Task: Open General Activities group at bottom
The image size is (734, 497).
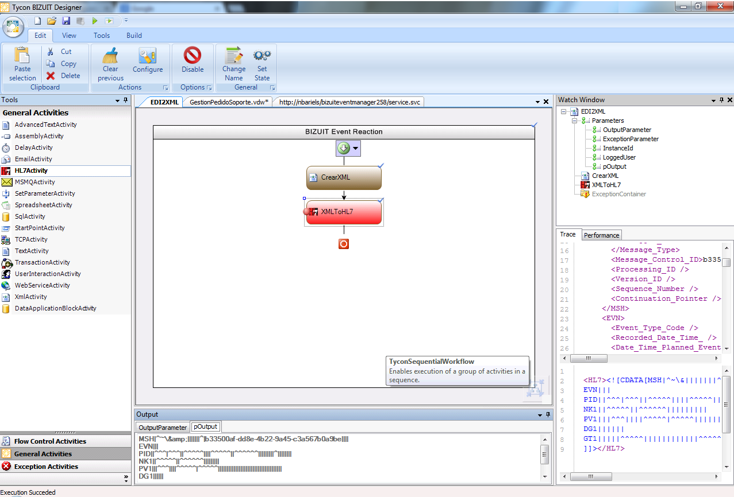Action: pyautogui.click(x=66, y=454)
